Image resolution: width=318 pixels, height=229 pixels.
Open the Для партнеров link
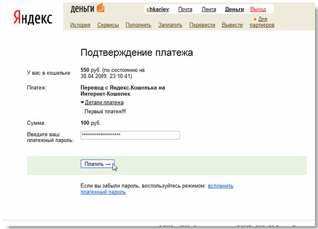tap(262, 22)
